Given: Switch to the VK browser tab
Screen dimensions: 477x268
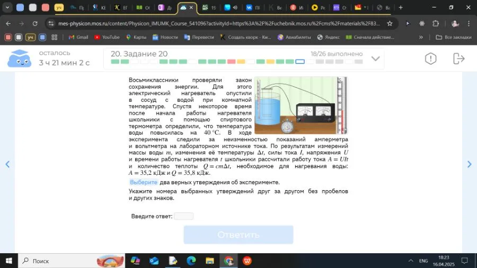Looking at the screenshot, I should pyautogui.click(x=252, y=8).
